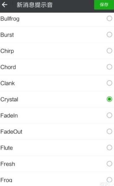Screen dimensions: 114x186
Task: Tap the Flute row label
Action: point(7,148)
